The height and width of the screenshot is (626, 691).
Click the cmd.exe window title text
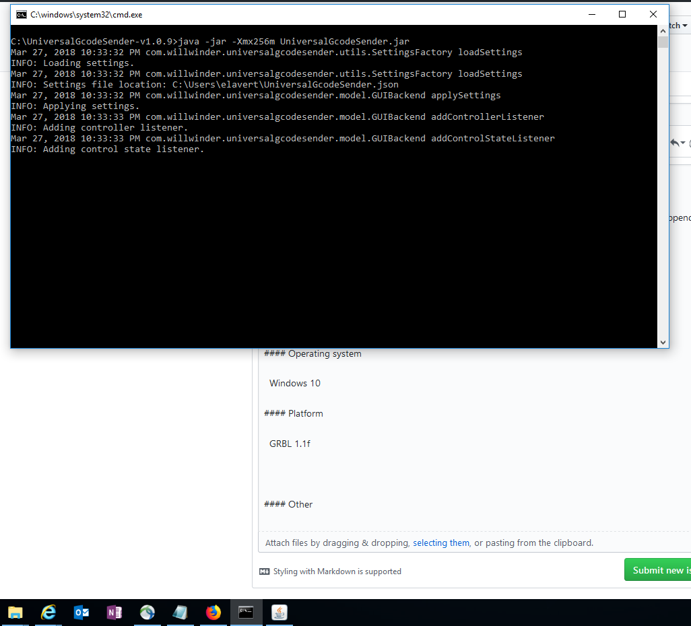[x=86, y=15]
